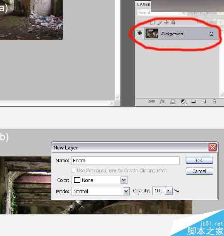Create a new layer icon
Image resolution: width=224 pixels, height=236 pixels.
(204, 101)
